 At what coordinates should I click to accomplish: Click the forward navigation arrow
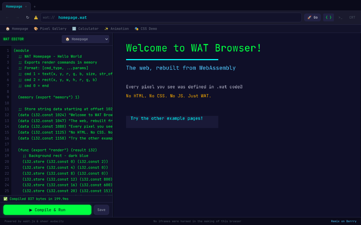coord(17,17)
